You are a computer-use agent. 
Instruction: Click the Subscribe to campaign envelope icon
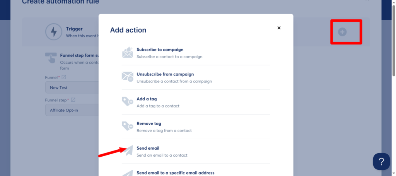click(x=128, y=53)
